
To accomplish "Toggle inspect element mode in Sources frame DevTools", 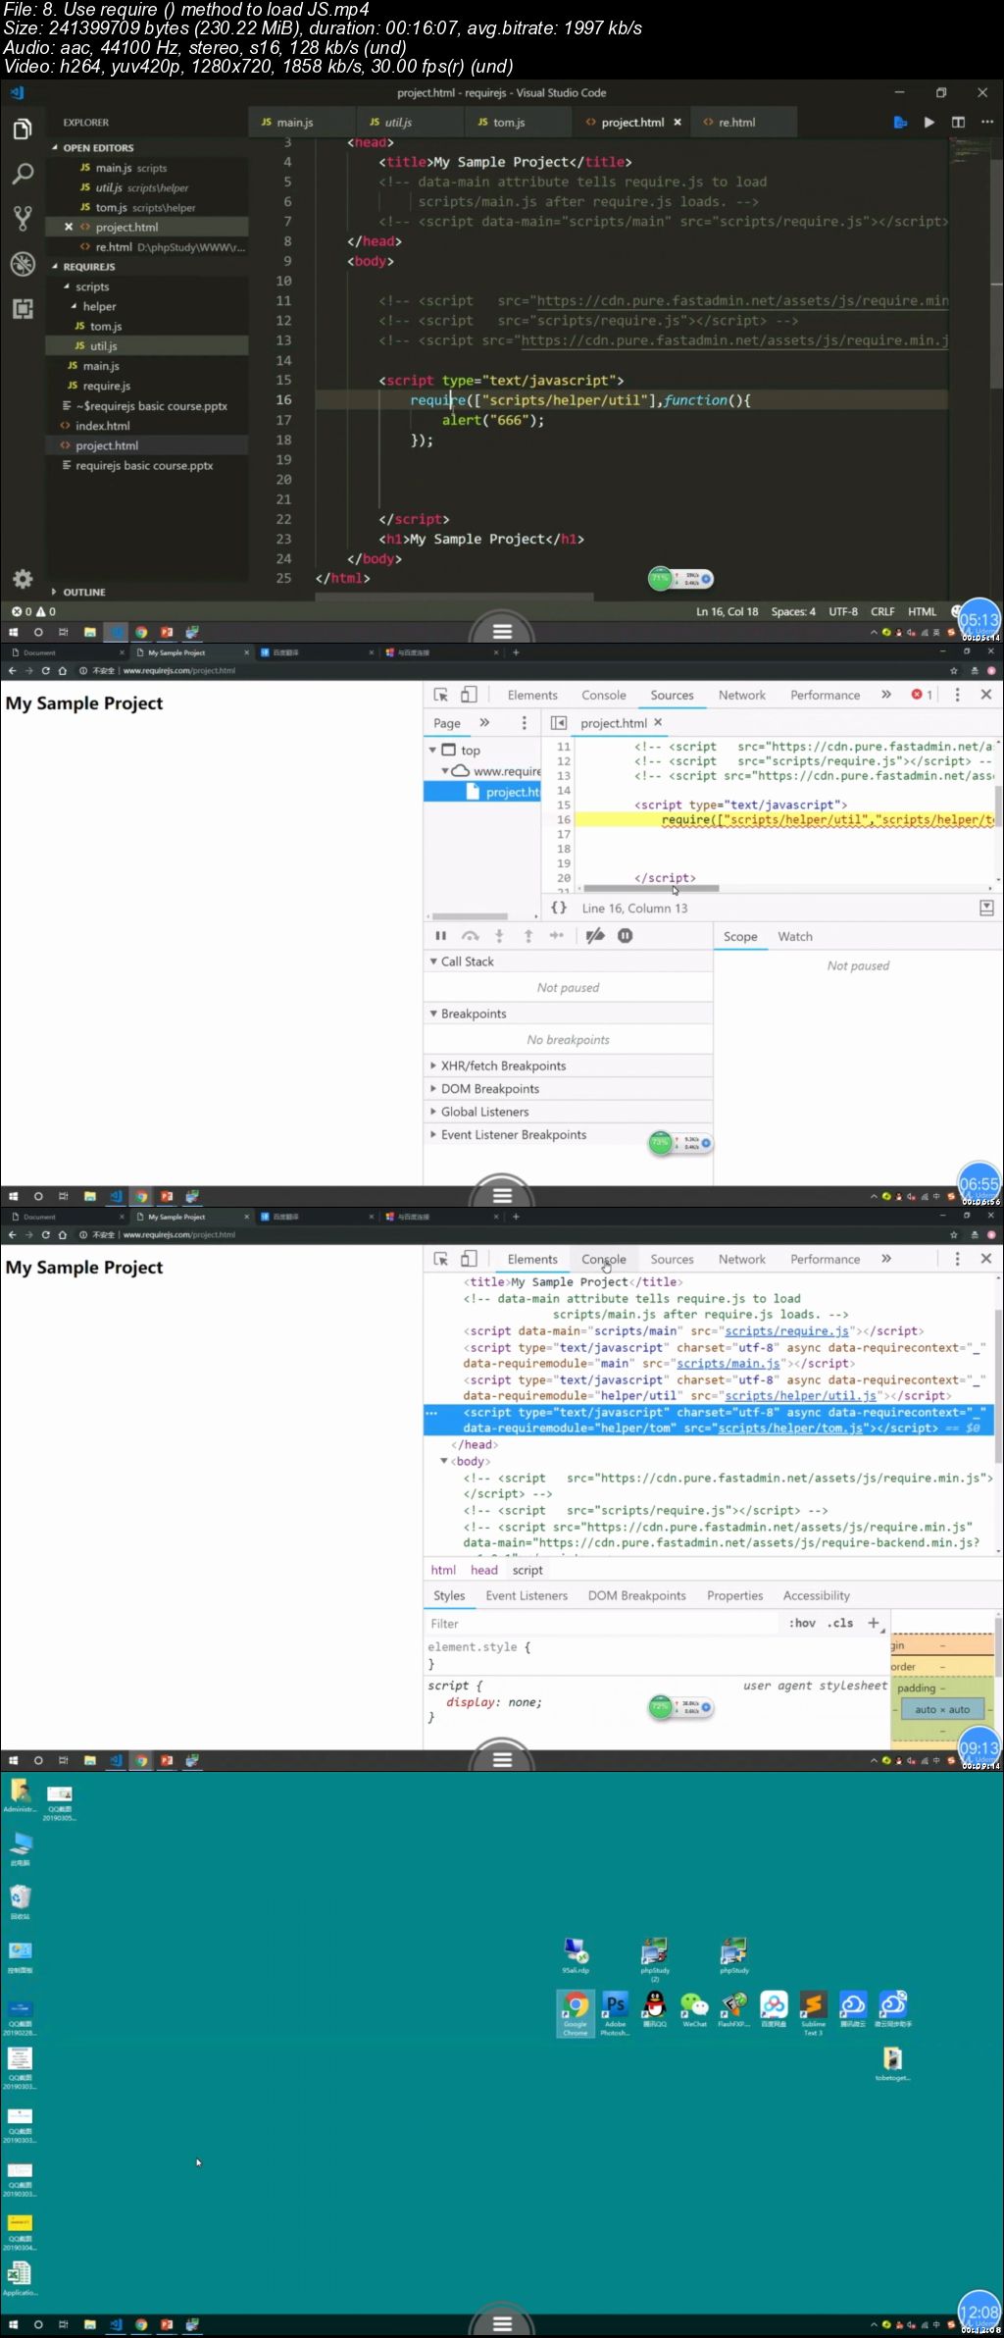I will coord(441,695).
